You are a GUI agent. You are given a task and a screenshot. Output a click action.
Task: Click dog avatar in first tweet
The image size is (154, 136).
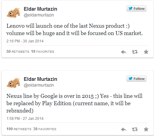[14, 13]
